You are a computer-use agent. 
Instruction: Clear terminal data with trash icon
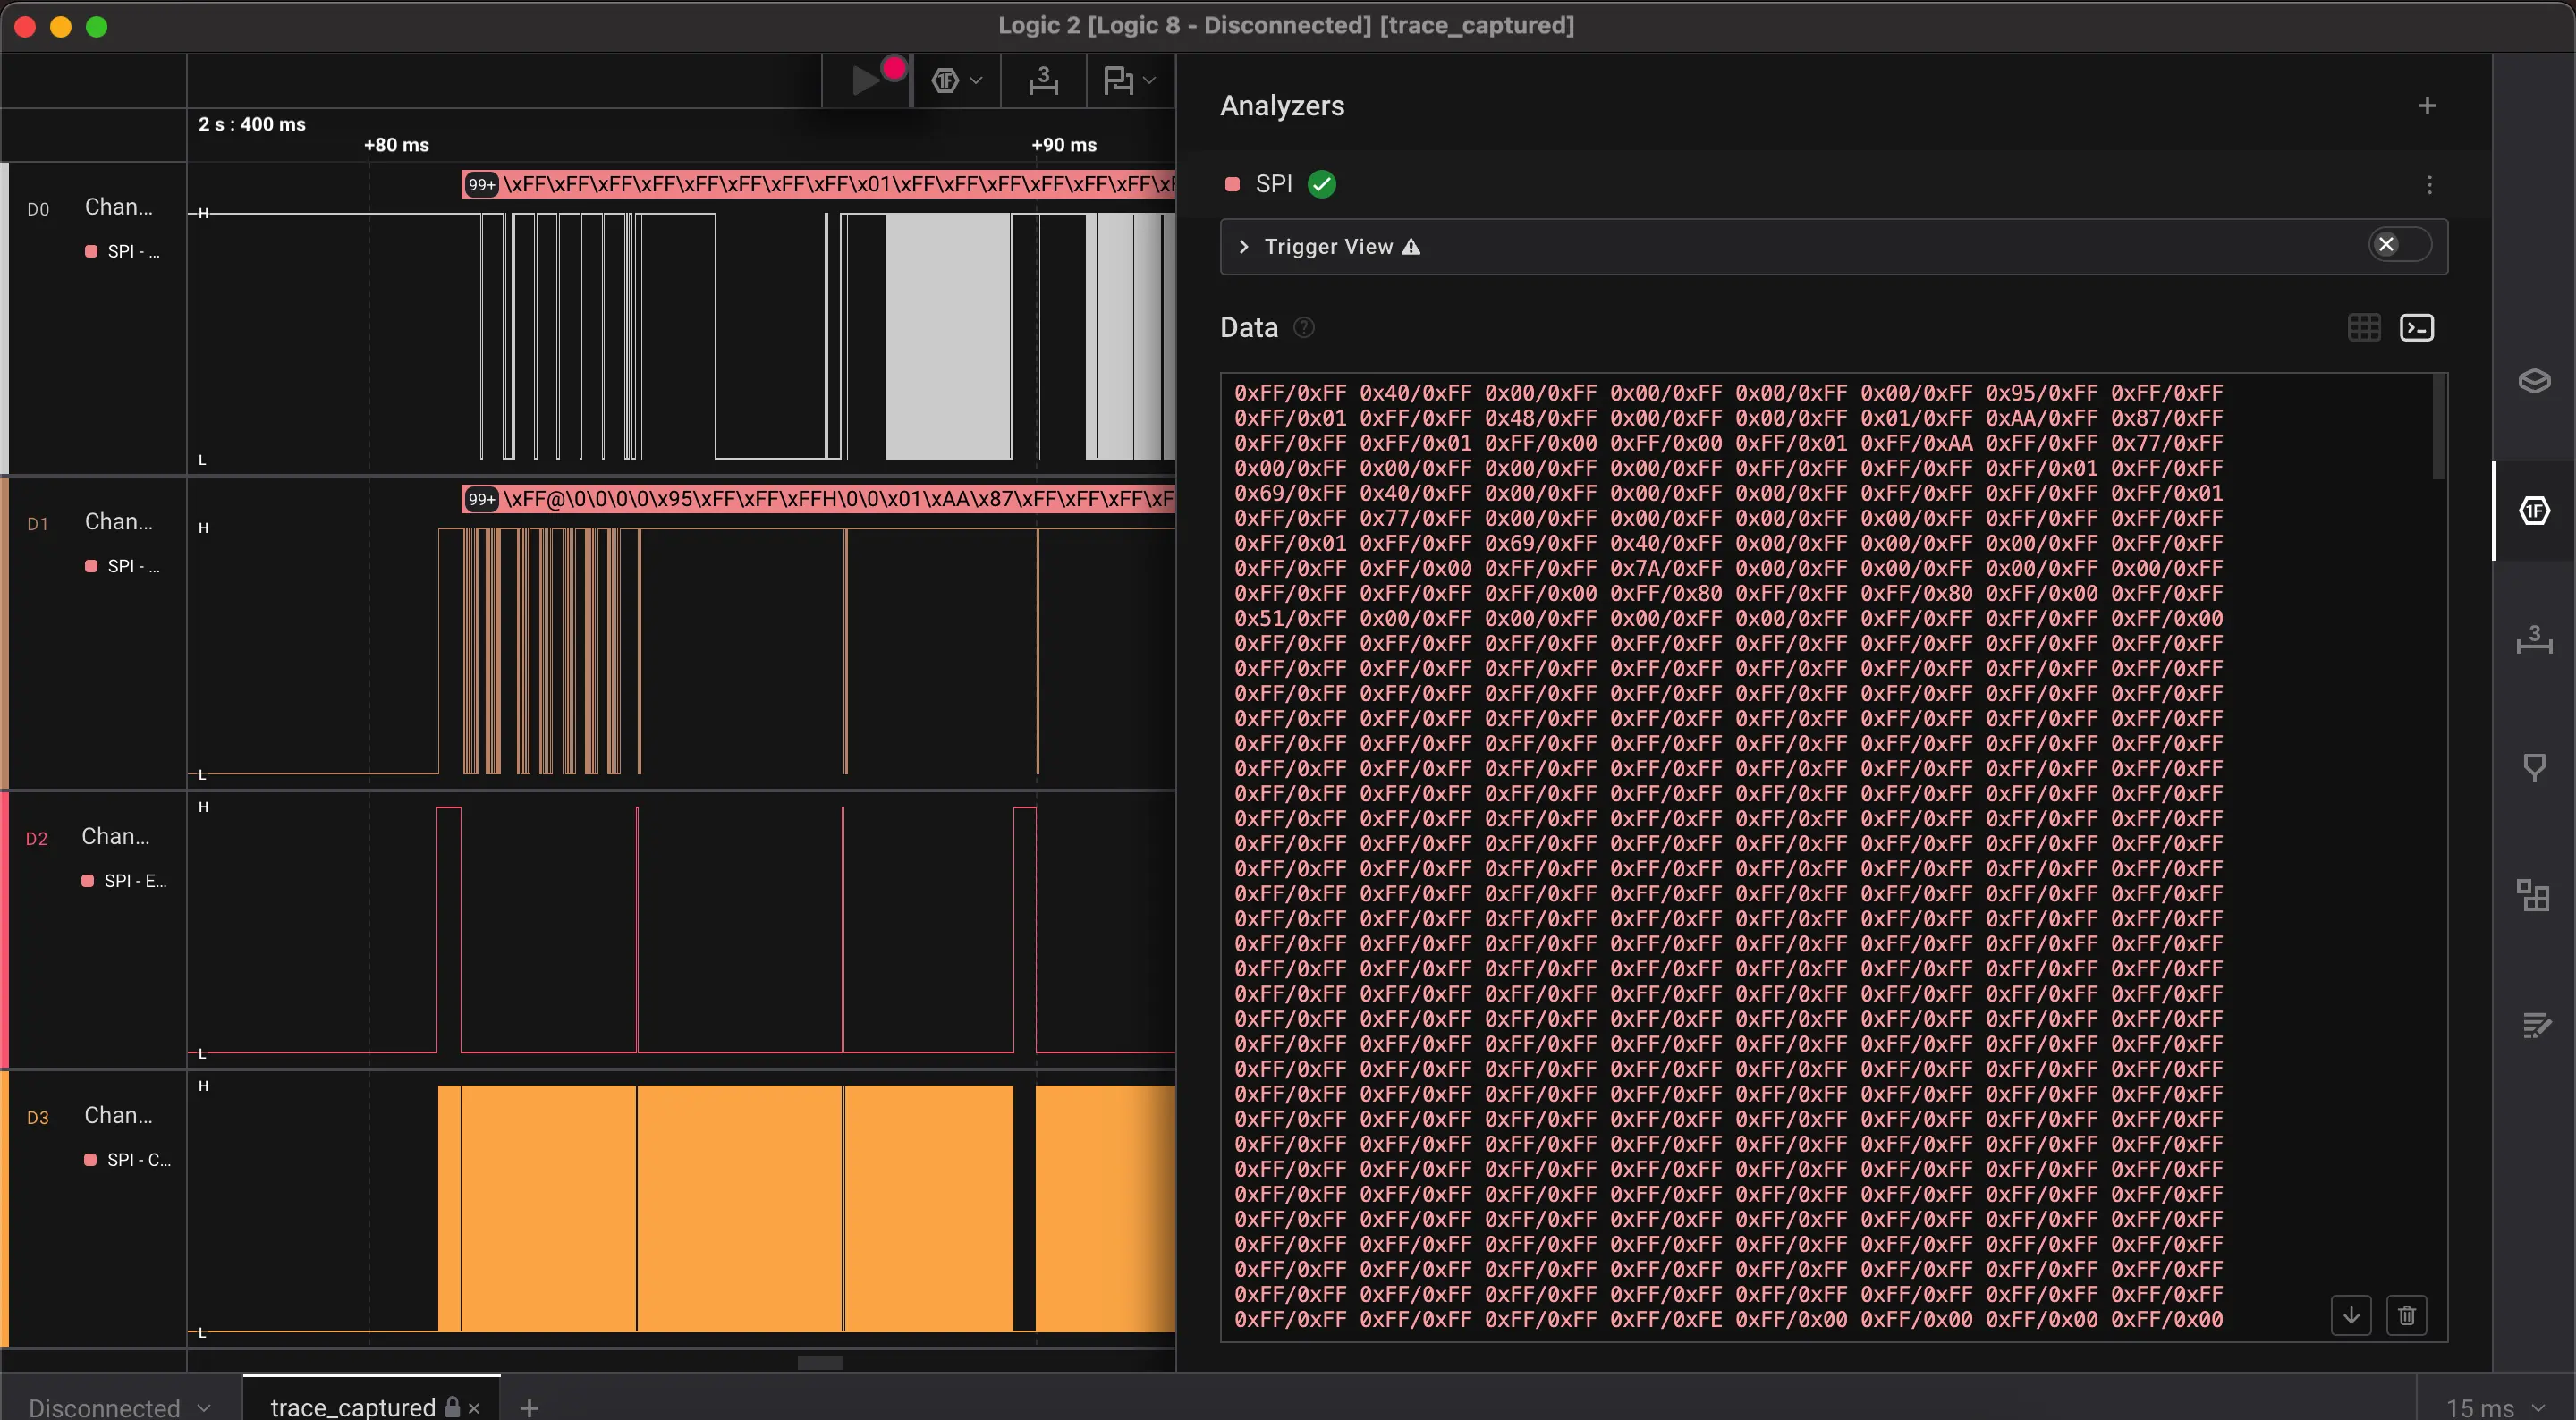click(x=2407, y=1315)
